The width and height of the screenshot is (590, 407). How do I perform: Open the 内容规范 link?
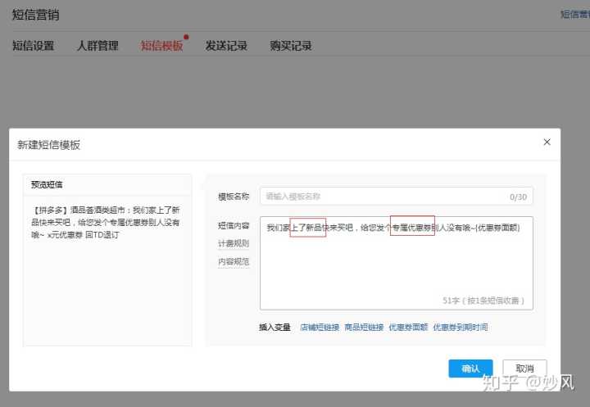(234, 262)
